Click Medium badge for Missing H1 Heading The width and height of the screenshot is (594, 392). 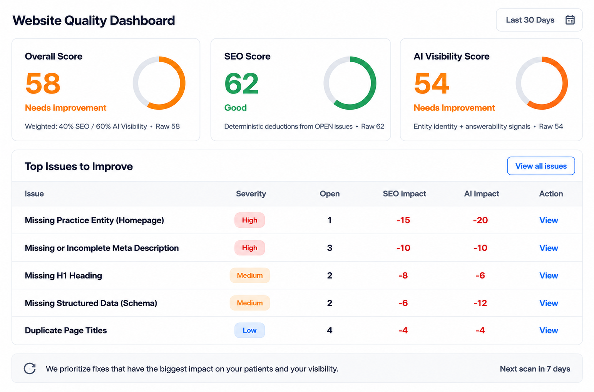pyautogui.click(x=250, y=275)
